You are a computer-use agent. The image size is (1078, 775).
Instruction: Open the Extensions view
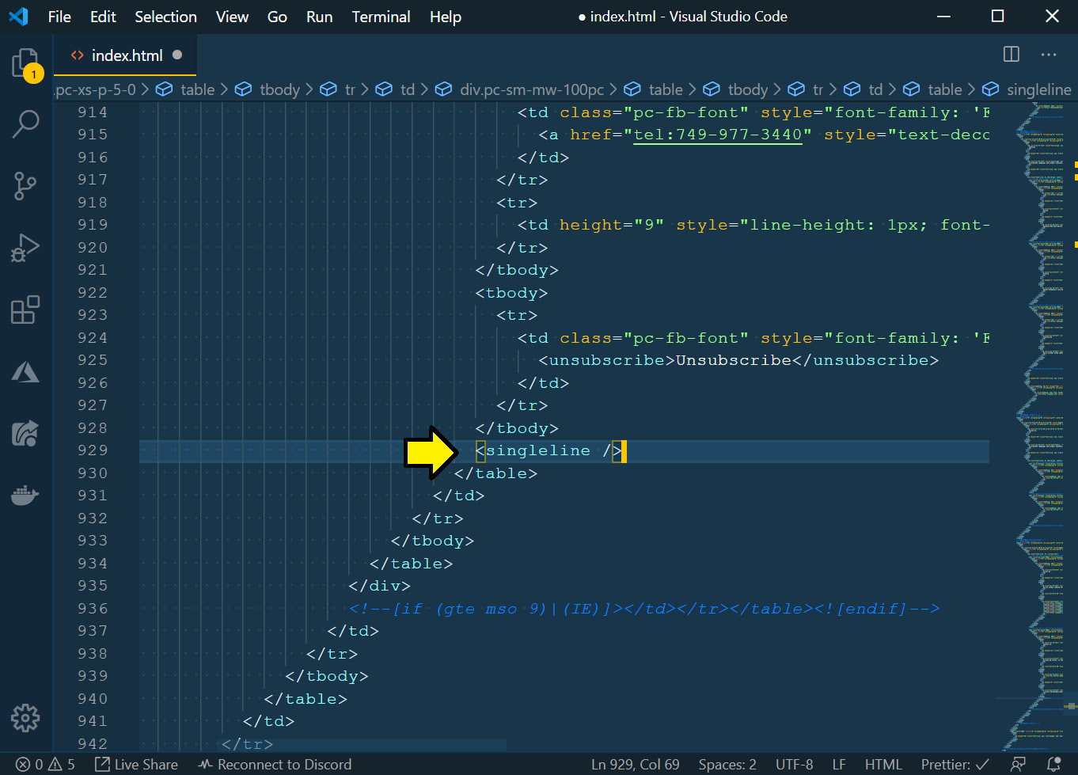[25, 310]
